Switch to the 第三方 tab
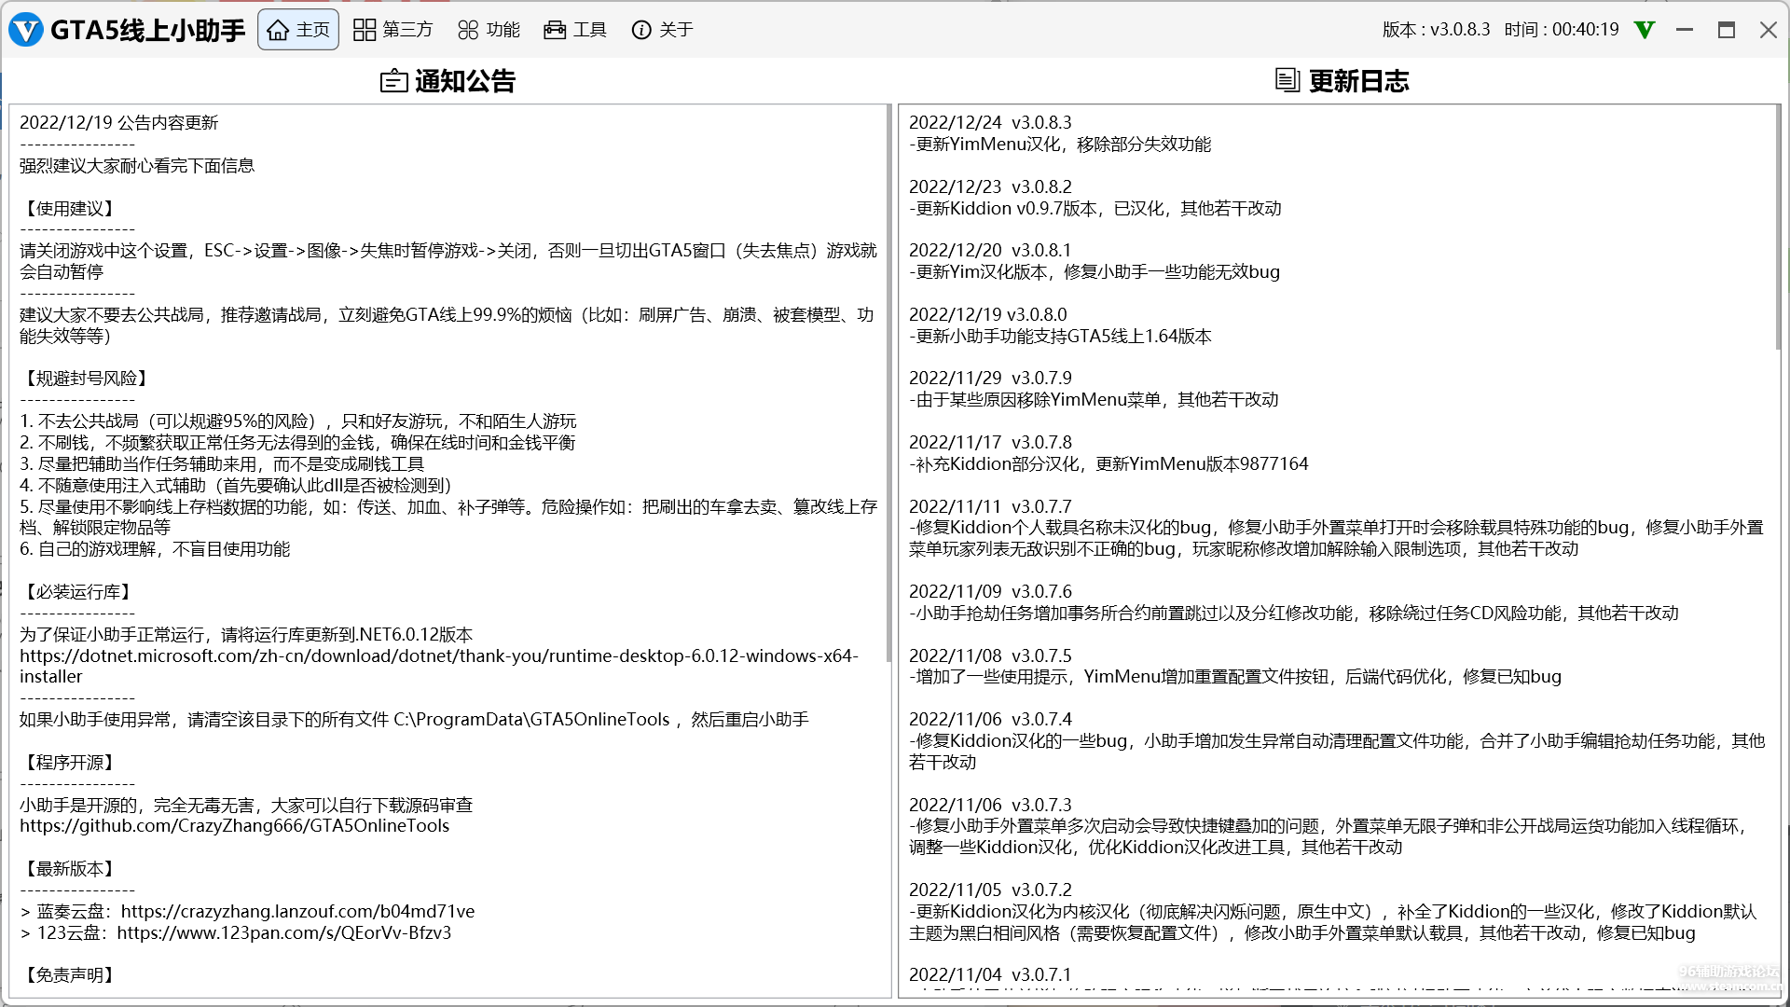 click(392, 30)
